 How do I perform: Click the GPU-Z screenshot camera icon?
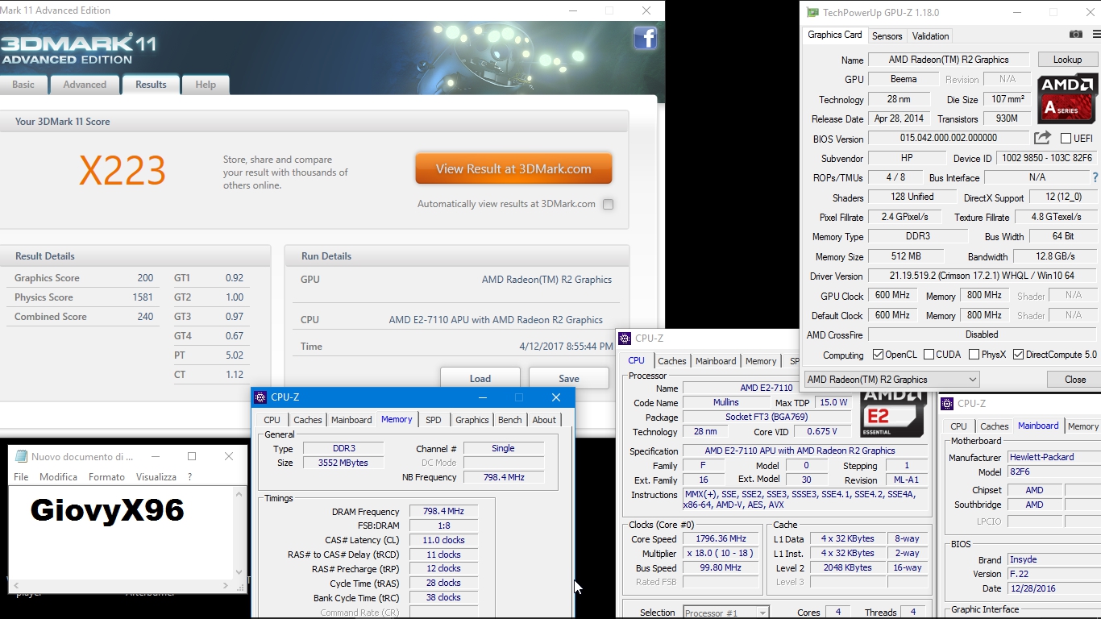point(1075,35)
